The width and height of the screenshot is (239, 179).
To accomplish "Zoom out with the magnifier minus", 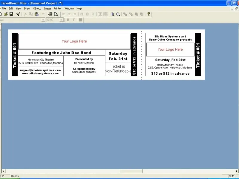I will point(118,14).
